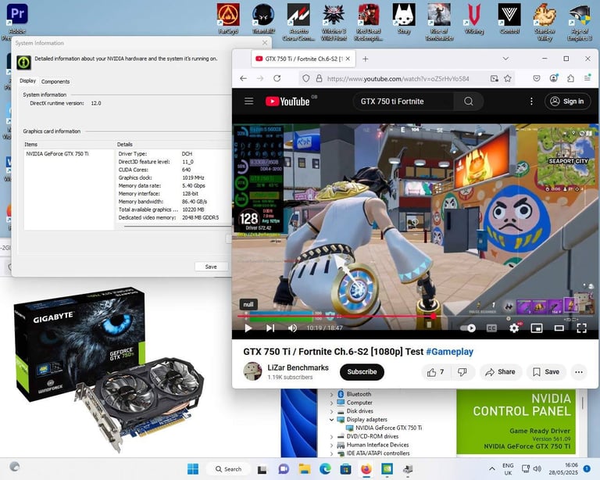Expand Human Interface Devices category

click(x=331, y=445)
